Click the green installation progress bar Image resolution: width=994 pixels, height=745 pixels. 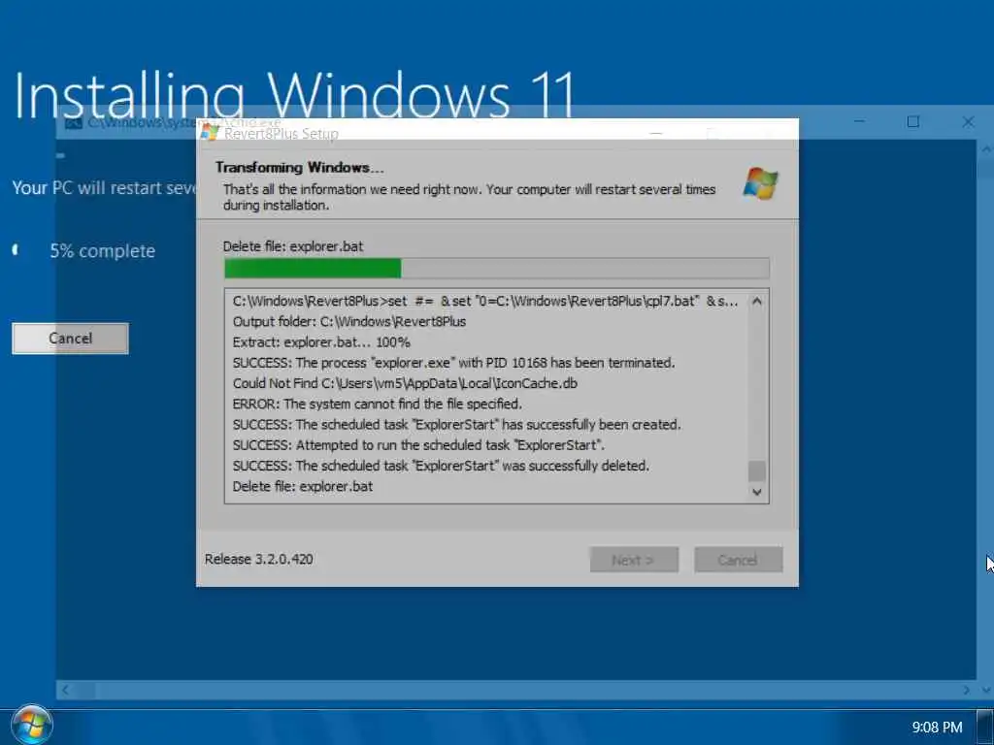tap(497, 269)
